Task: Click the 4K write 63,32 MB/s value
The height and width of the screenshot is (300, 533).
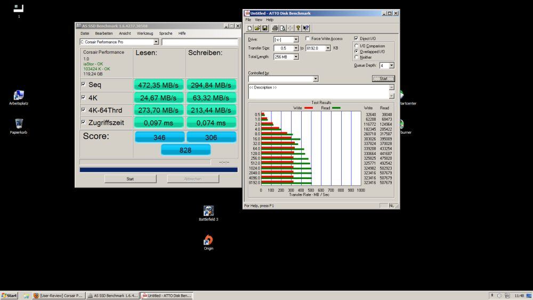Action: click(211, 98)
